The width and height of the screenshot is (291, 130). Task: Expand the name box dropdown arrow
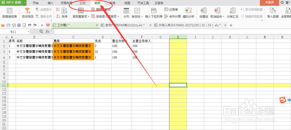pyautogui.click(x=29, y=32)
